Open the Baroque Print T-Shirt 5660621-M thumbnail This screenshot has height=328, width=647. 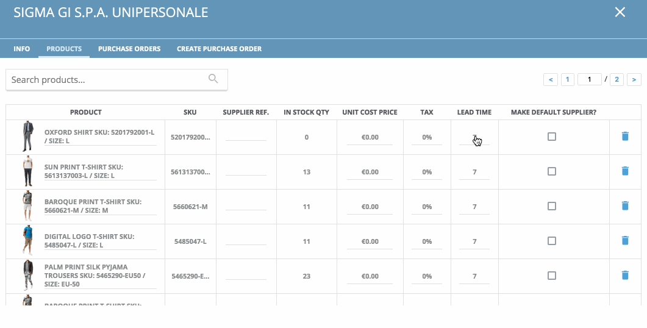[27, 206]
